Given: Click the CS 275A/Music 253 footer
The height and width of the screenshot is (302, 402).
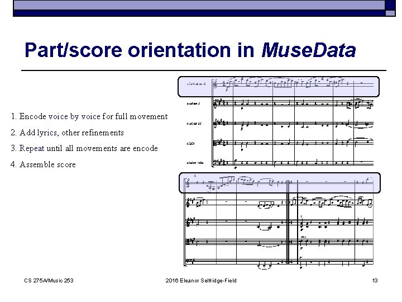Looking at the screenshot, I should pyautogui.click(x=49, y=280).
